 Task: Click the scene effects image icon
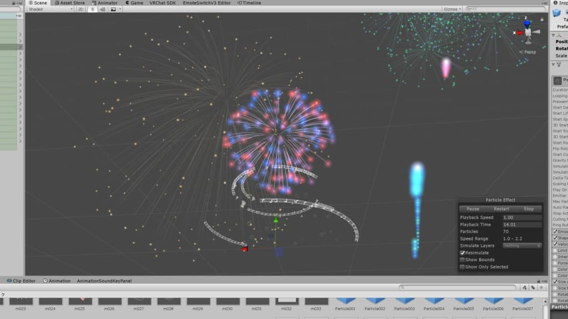coord(114,9)
